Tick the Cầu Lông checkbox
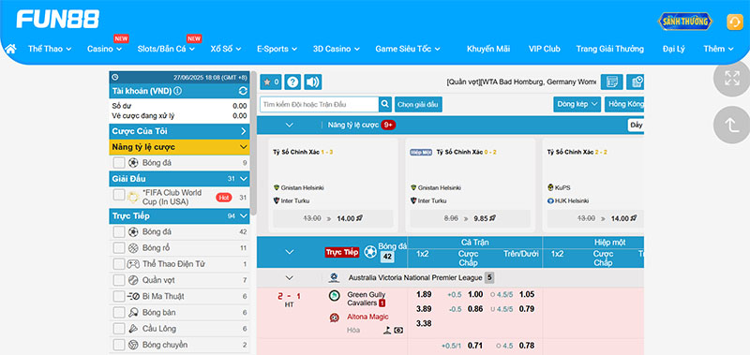The image size is (750, 355). pyautogui.click(x=119, y=329)
